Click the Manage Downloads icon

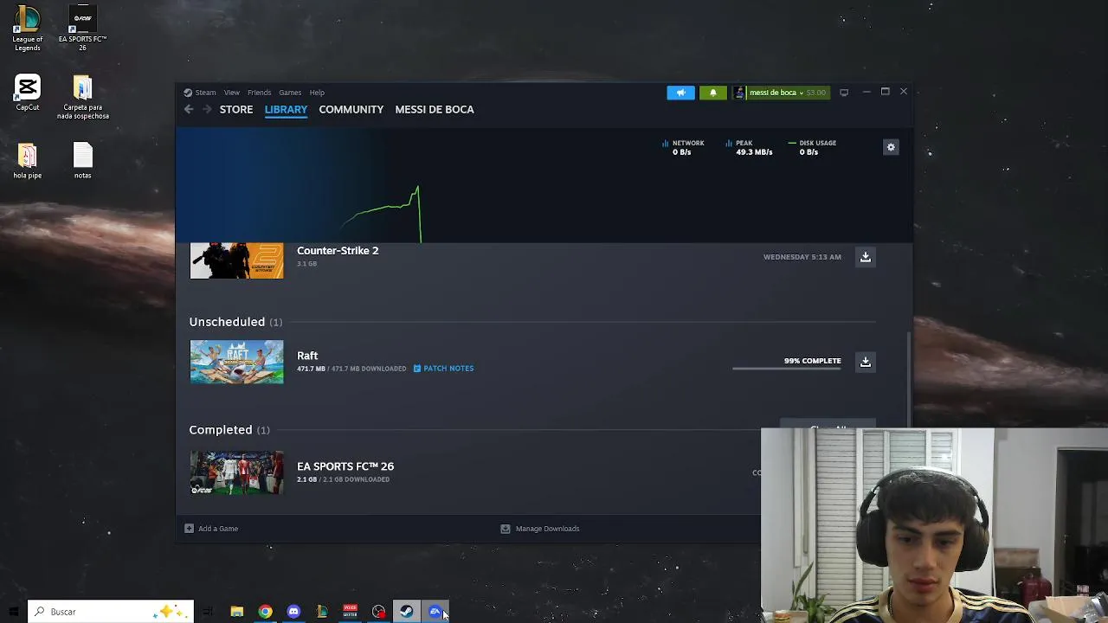click(x=506, y=529)
